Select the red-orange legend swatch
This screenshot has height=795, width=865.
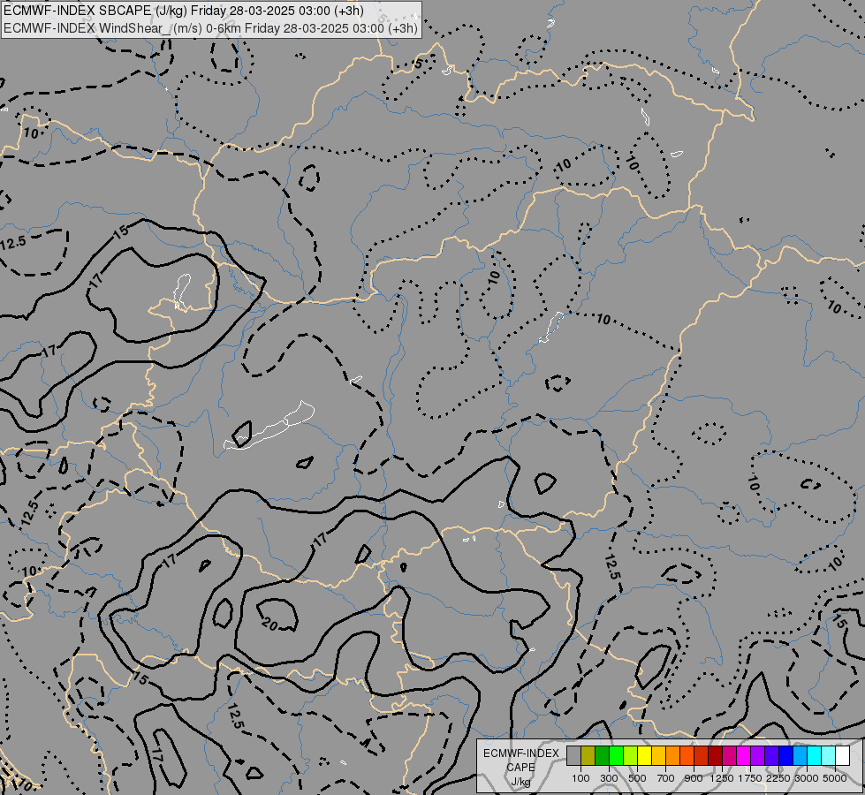tap(687, 755)
